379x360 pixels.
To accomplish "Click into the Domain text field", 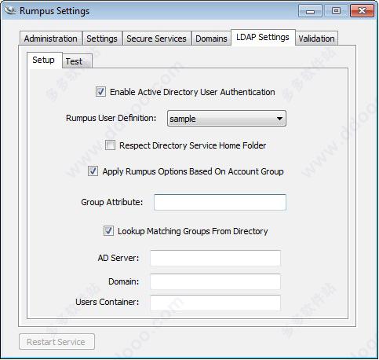I will [215, 281].
